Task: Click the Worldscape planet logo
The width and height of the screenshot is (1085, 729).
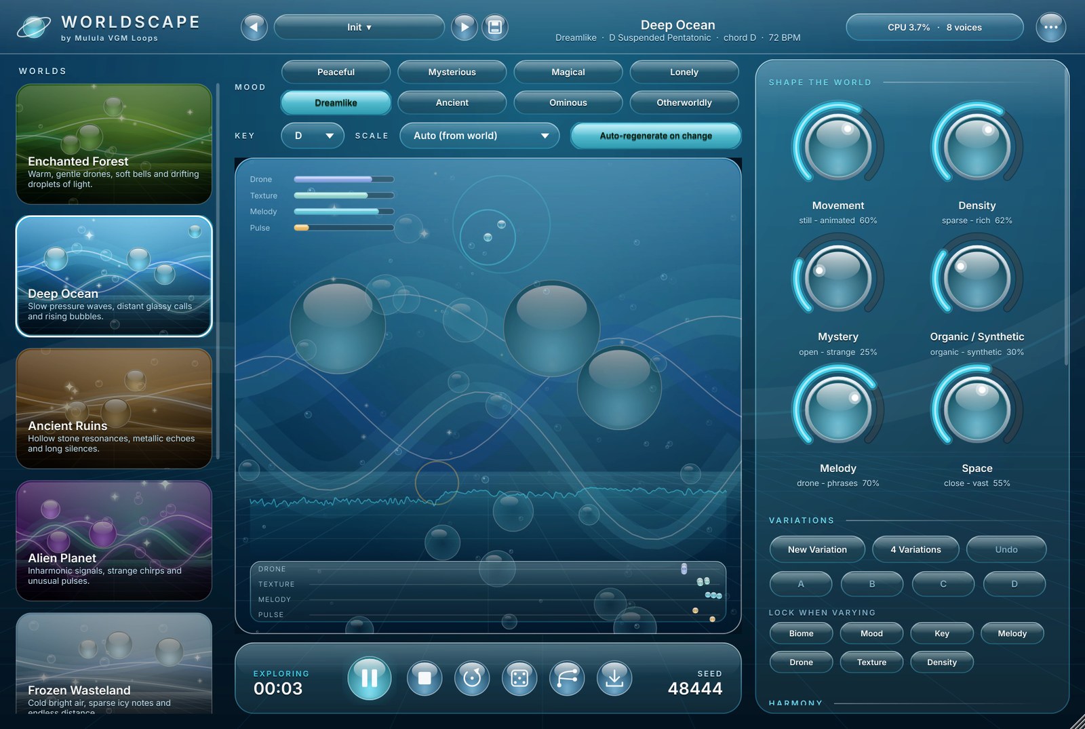Action: coord(34,27)
